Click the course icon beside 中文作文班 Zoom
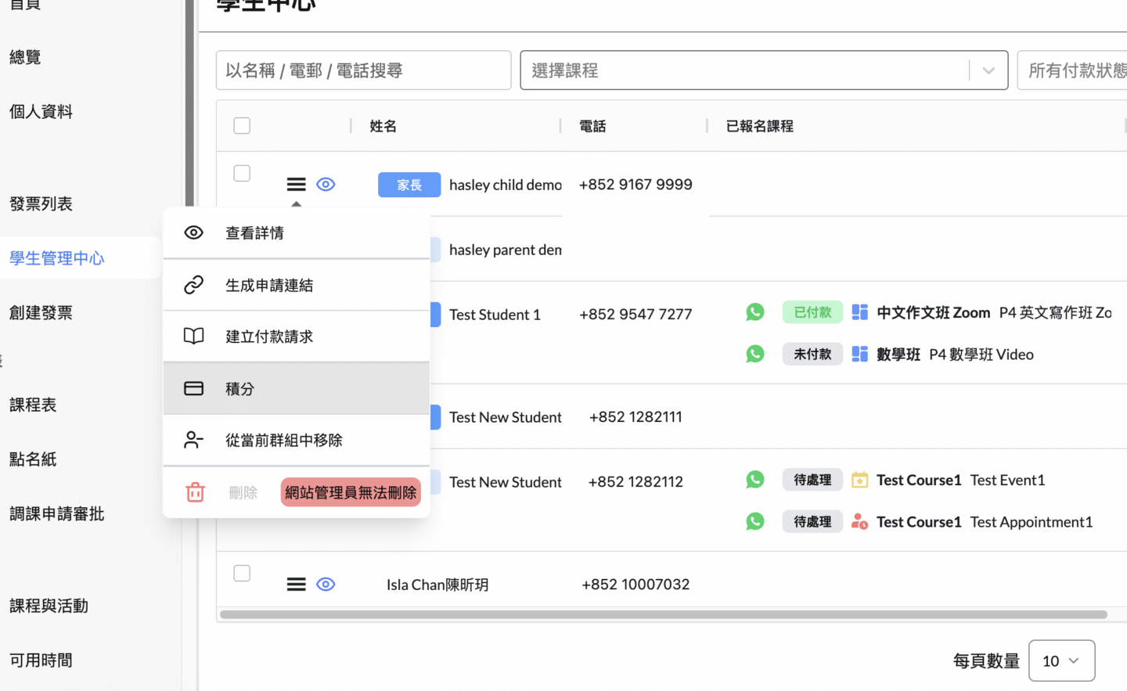The image size is (1127, 691). (x=859, y=312)
